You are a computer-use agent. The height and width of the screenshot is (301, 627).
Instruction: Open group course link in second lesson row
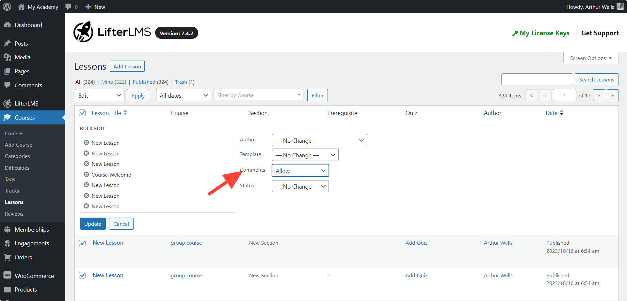tap(186, 276)
